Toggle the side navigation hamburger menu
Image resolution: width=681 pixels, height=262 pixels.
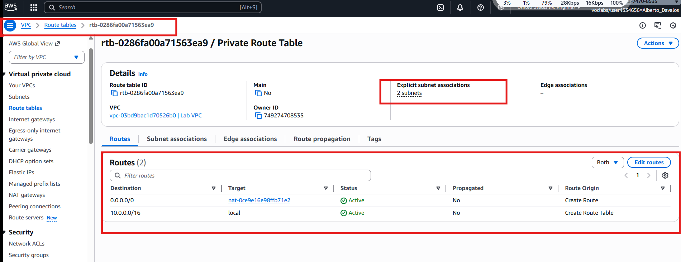click(10, 25)
